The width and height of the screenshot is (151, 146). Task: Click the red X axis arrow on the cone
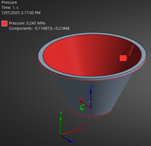coord(85,104)
